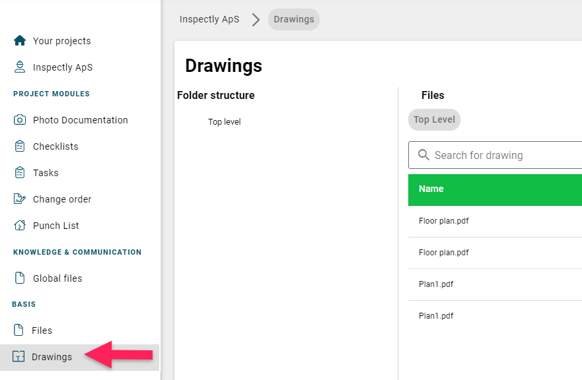Click the worker icon next to Inspectly ApS

pos(20,67)
